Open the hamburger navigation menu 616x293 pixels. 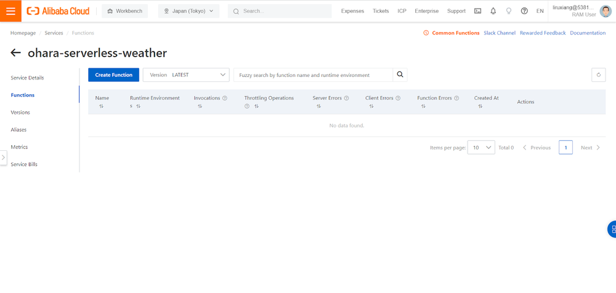point(10,11)
